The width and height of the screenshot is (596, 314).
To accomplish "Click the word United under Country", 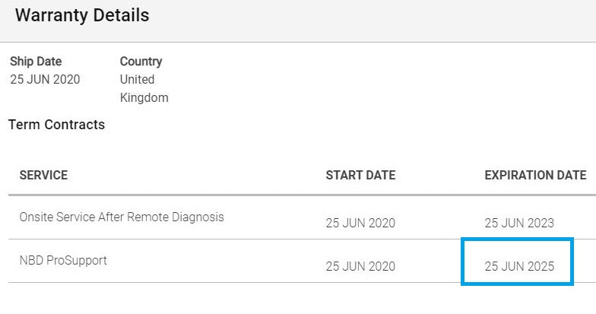I will 137,79.
